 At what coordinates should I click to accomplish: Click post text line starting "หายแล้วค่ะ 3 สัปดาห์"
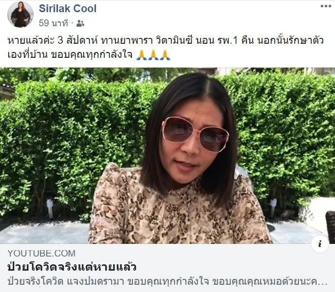166,40
